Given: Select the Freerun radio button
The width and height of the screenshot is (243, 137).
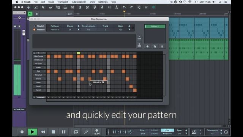Looking at the screenshot, I should coord(34,30).
